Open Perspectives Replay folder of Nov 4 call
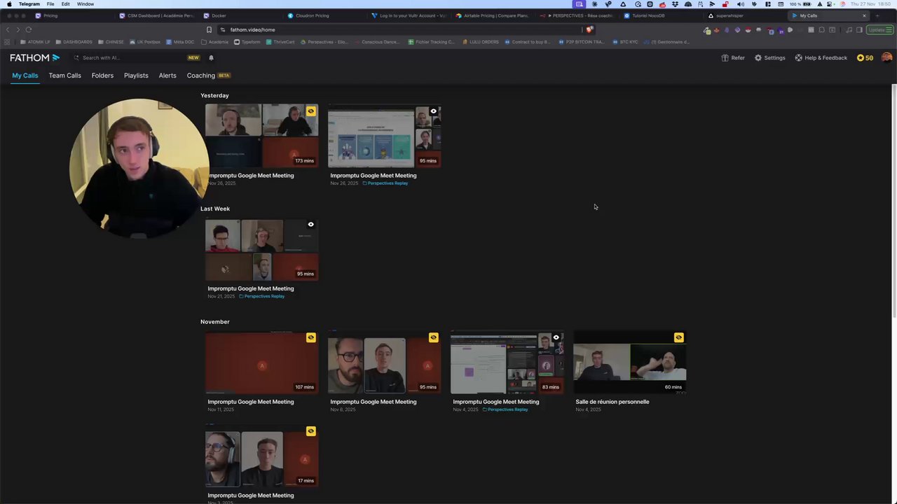The height and width of the screenshot is (504, 897). 505,409
